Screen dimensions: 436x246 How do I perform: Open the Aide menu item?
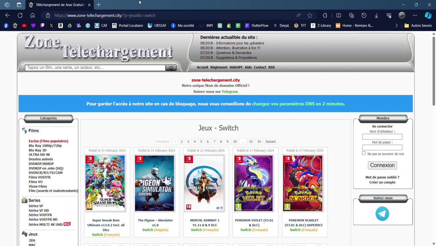(248, 67)
